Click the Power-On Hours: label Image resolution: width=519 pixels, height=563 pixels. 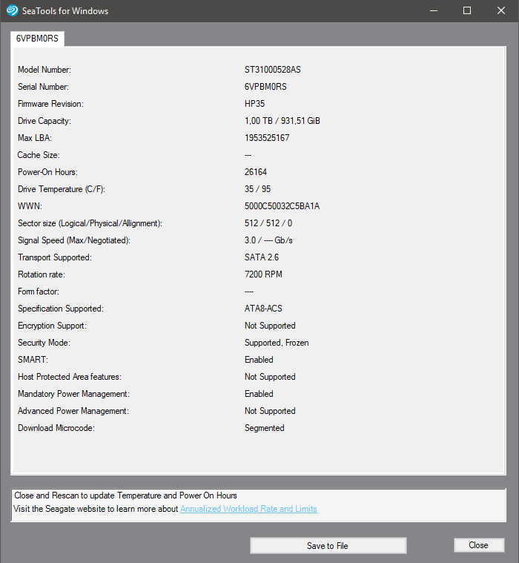click(47, 172)
